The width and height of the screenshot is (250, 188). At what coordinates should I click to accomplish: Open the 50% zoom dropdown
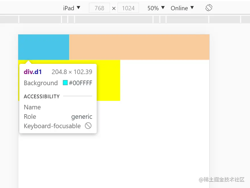[x=156, y=8]
